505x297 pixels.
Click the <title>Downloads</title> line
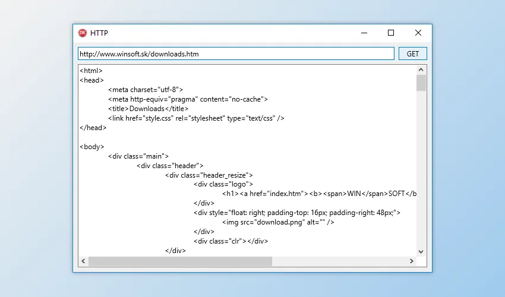click(149, 109)
